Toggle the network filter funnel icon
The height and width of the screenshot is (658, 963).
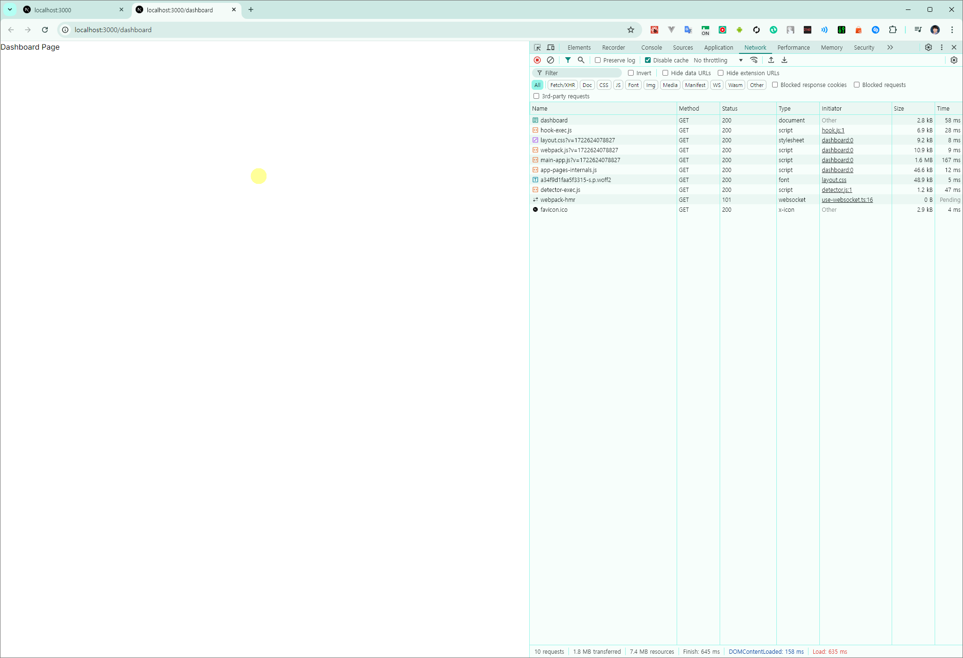[x=568, y=60]
